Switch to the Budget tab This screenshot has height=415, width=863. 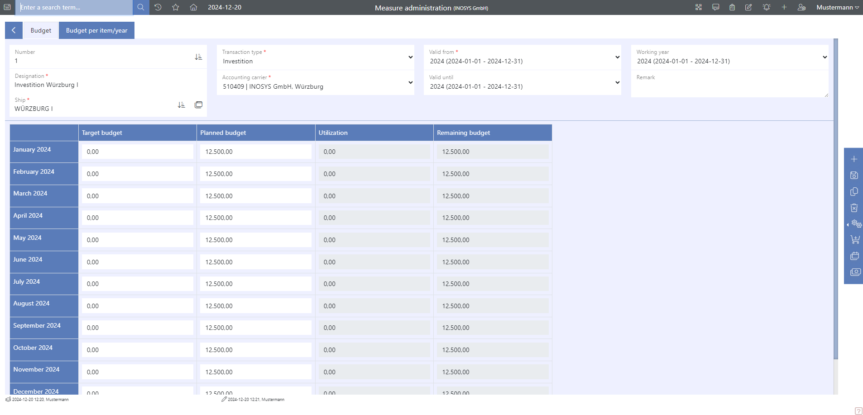point(41,30)
